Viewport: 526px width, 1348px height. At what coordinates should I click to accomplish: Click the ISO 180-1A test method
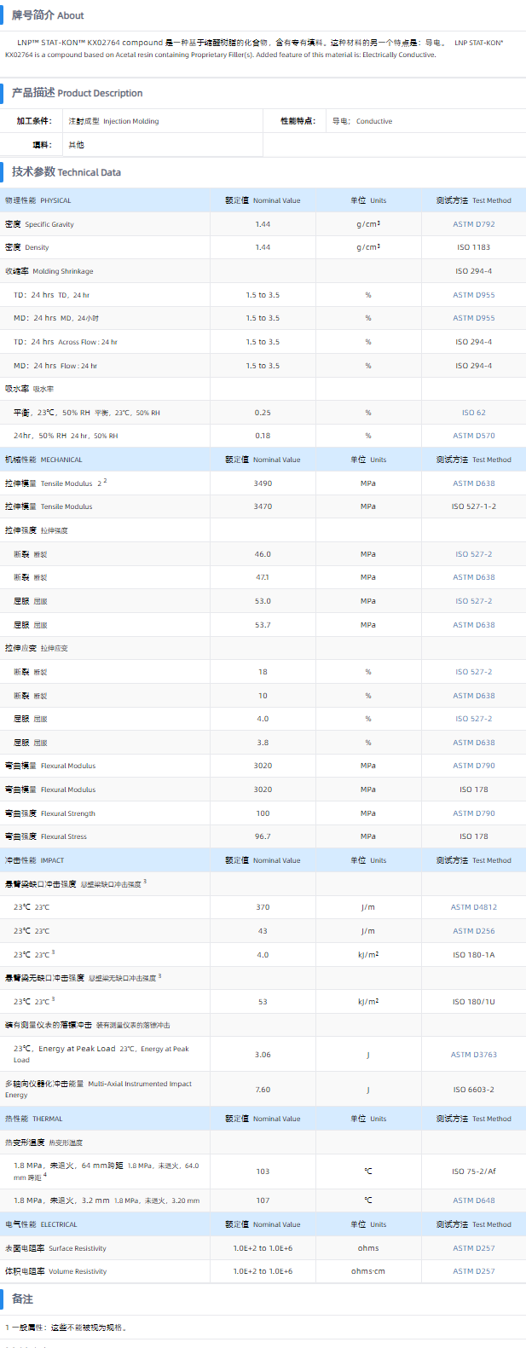(473, 955)
